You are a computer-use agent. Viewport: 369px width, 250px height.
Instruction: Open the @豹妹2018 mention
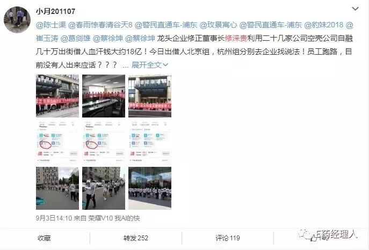pyautogui.click(x=324, y=25)
